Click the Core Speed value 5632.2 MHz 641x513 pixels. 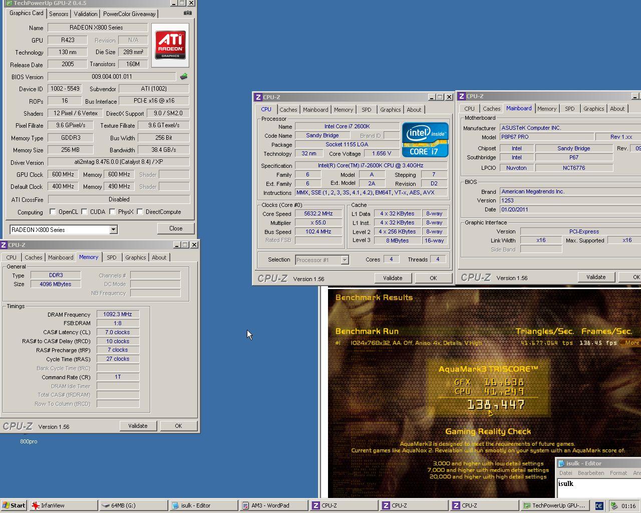318,213
